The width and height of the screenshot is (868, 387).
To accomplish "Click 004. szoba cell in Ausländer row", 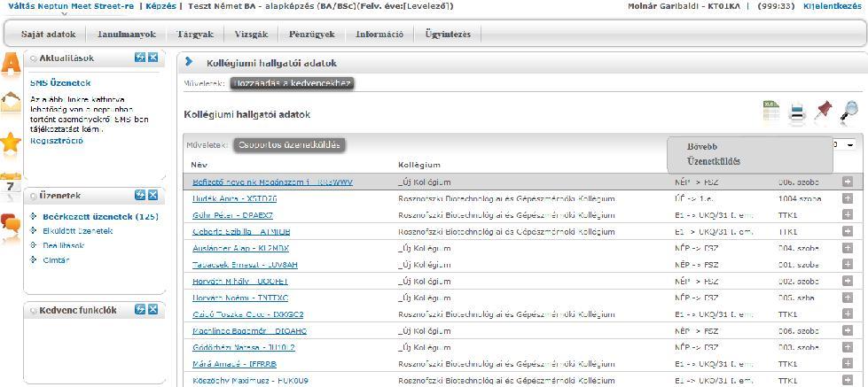I will click(x=798, y=248).
